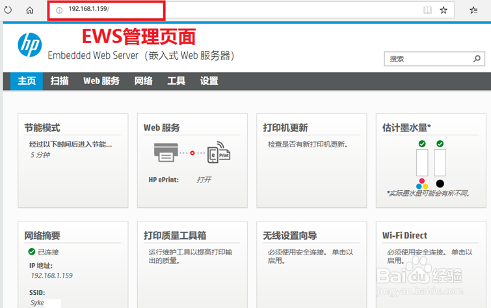Open the 网络摘要 card heading
The image size is (491, 308).
tap(42, 236)
